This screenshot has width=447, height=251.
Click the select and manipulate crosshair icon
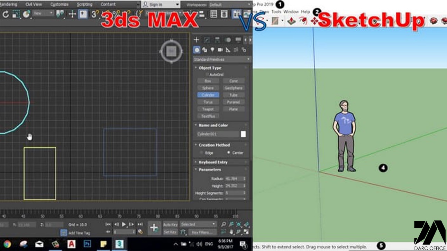[72, 14]
